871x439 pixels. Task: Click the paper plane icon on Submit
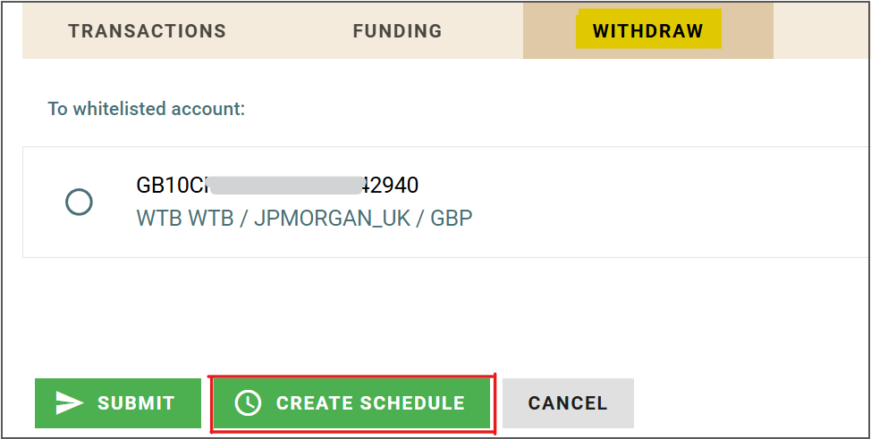coord(69,403)
